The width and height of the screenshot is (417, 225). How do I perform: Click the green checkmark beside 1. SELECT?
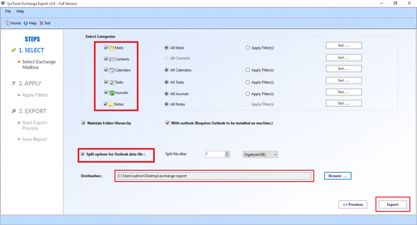(x=13, y=50)
